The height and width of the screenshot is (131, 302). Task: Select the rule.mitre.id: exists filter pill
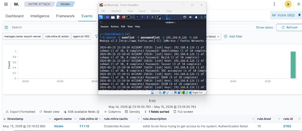(x=57, y=36)
